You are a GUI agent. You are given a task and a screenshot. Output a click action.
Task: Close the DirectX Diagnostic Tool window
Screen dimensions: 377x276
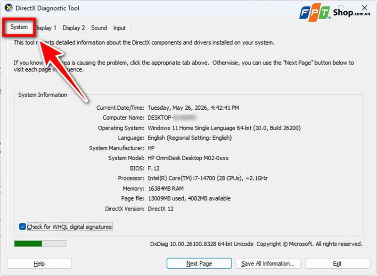(364, 8)
